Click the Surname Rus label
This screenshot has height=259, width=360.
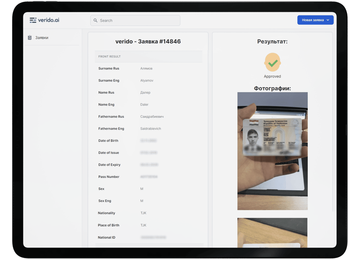(109, 69)
